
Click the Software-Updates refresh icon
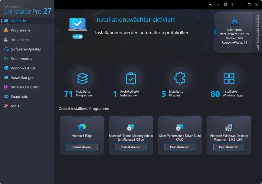coord(6,49)
